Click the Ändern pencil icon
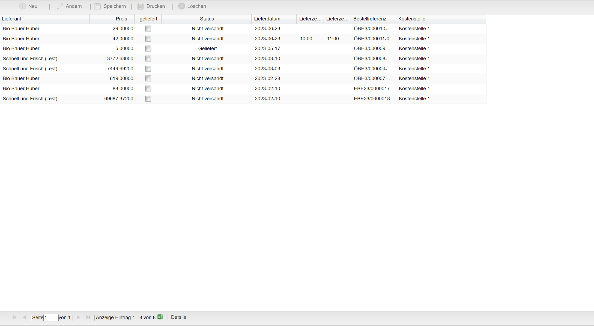The height and width of the screenshot is (326, 594). 60,6
